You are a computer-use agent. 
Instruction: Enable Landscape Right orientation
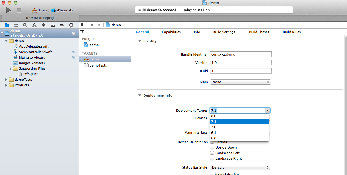tap(212, 158)
